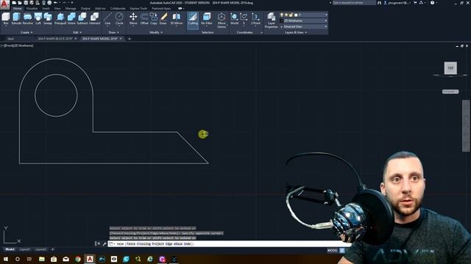471x264 pixels.
Task: Open the Home ribbon tab
Action: pyautogui.click(x=17, y=8)
